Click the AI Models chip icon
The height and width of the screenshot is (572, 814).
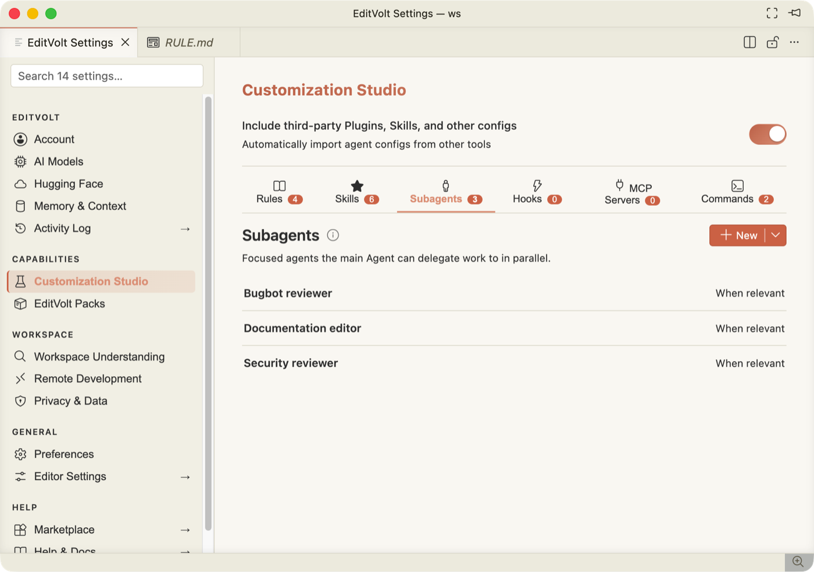(20, 162)
